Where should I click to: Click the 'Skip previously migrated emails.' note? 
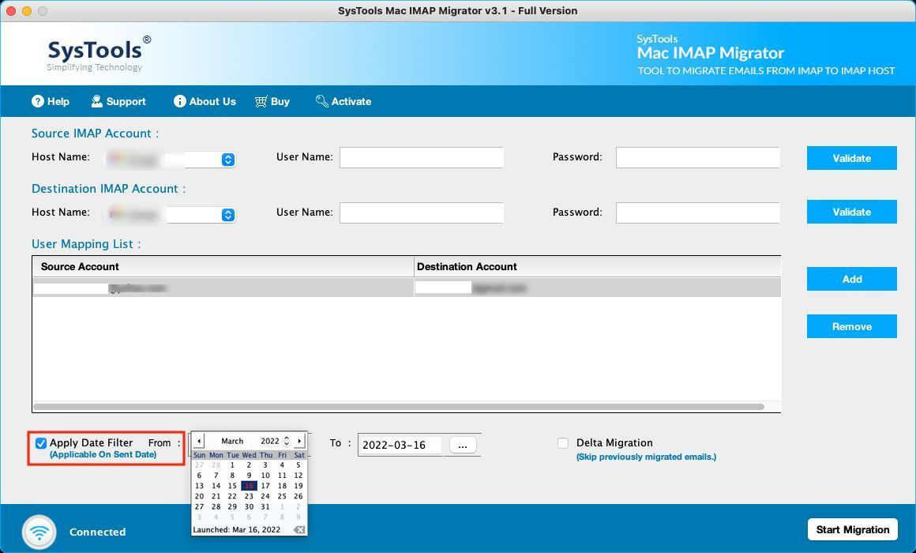point(646,457)
